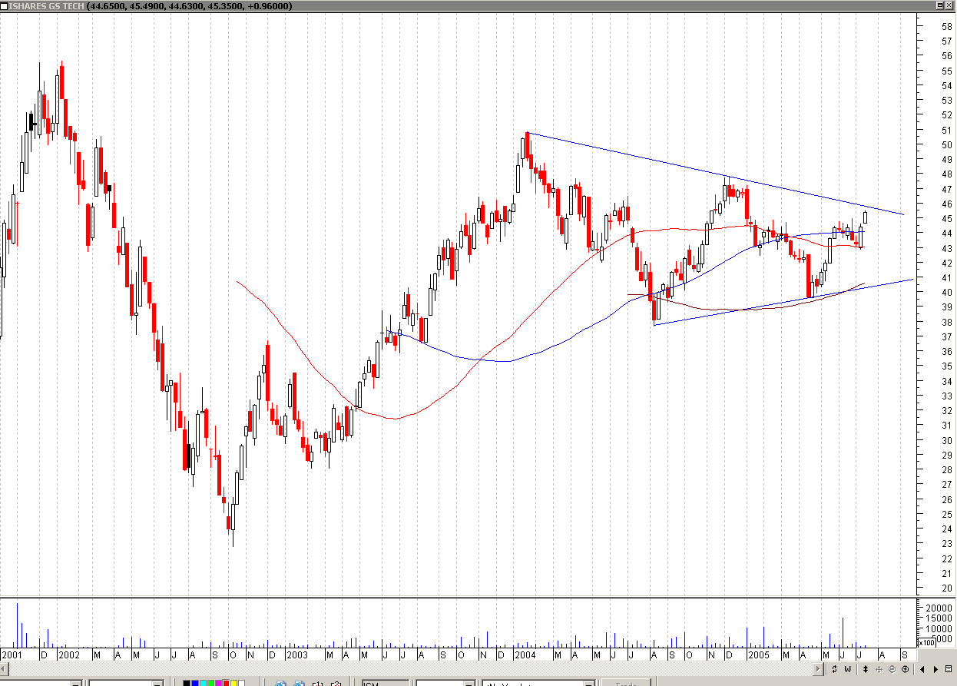Pick the blue color swatch

click(x=195, y=682)
